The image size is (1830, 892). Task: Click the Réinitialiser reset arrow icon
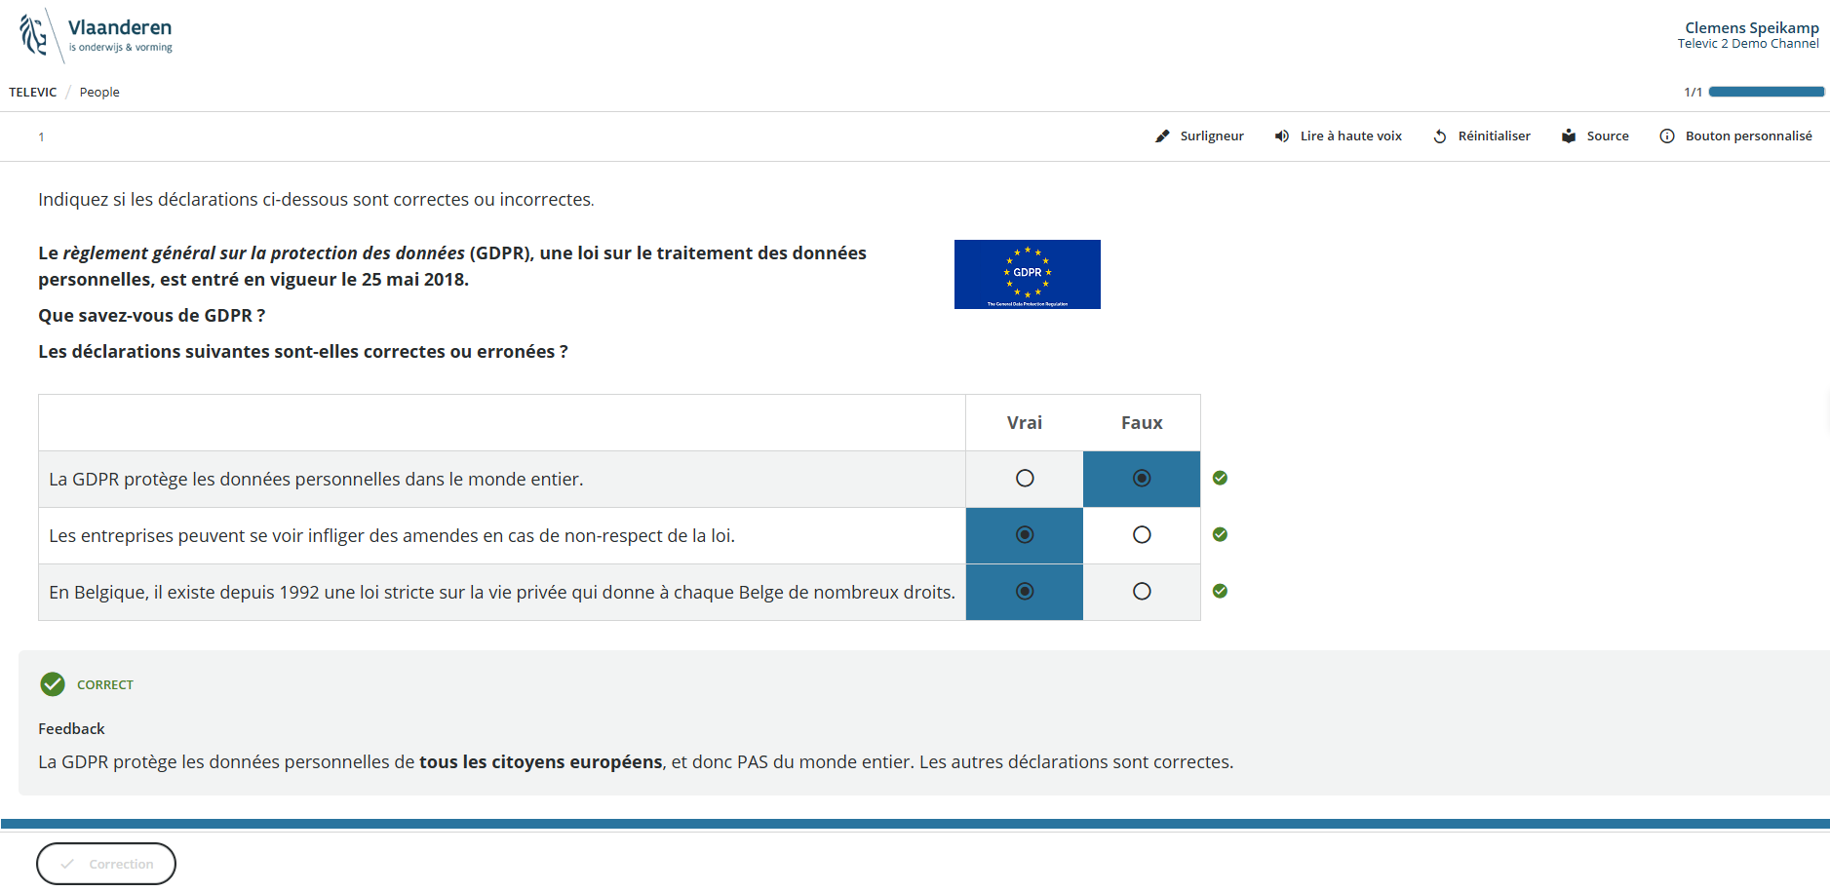(x=1440, y=136)
